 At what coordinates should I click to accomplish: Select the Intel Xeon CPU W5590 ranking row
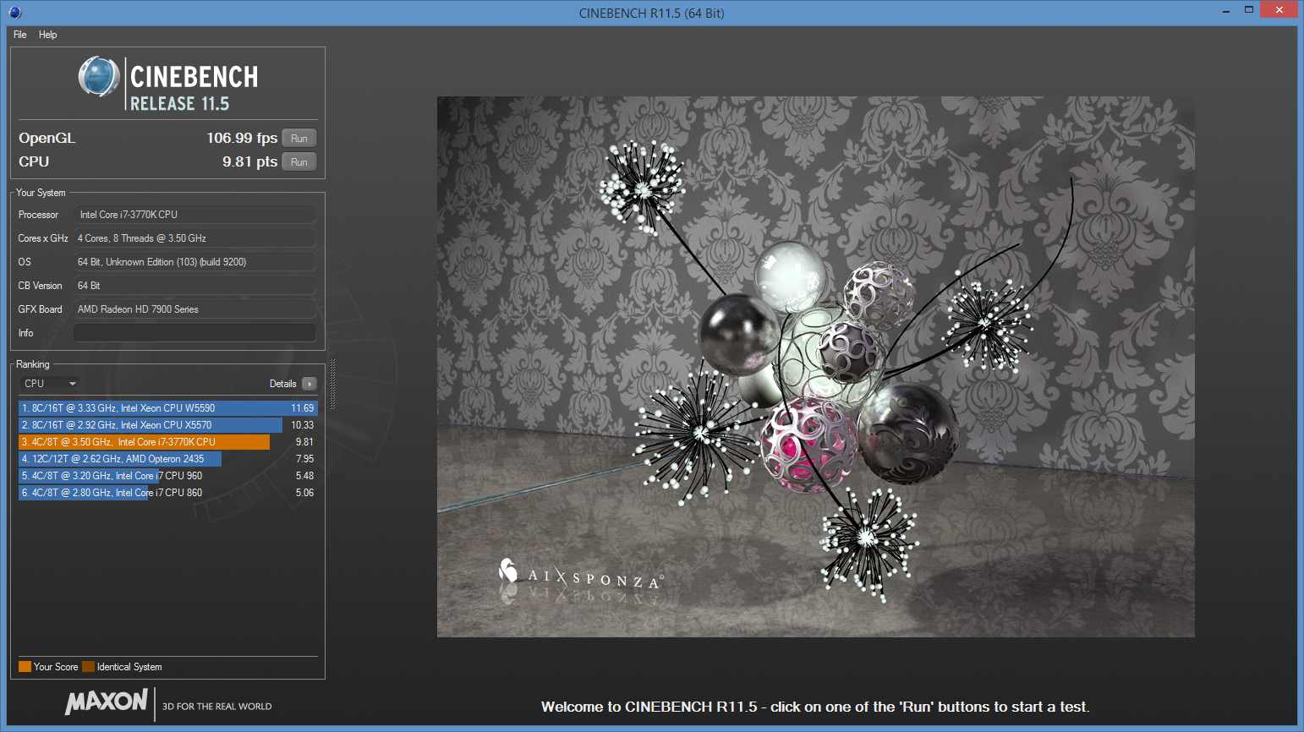(167, 408)
